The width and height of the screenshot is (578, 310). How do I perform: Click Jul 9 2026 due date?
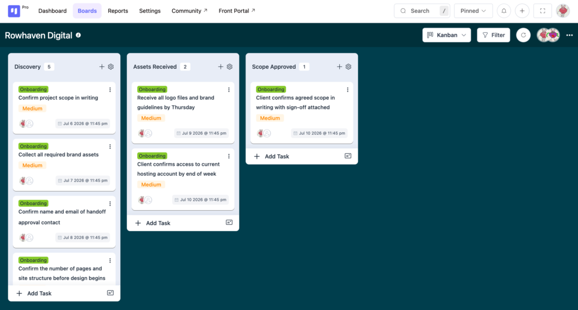[x=202, y=133]
